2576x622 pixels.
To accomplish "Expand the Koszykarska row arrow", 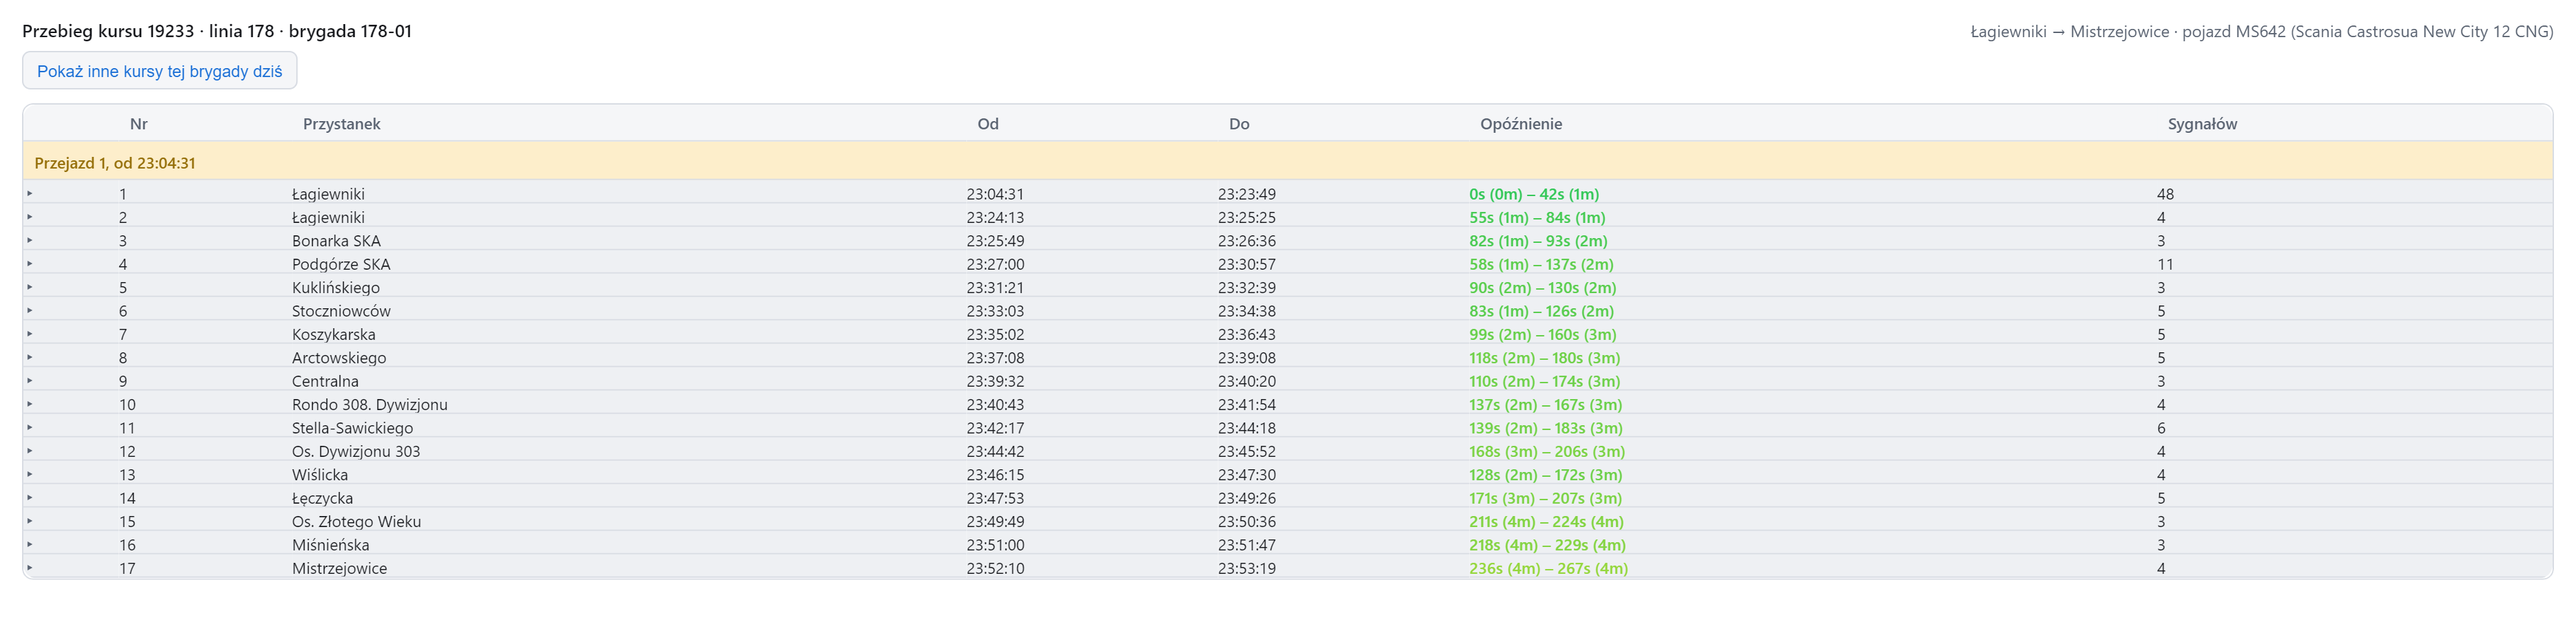I will tap(30, 334).
